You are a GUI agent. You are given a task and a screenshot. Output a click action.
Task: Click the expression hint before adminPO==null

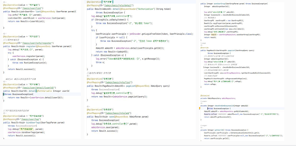(x=222, y=114)
